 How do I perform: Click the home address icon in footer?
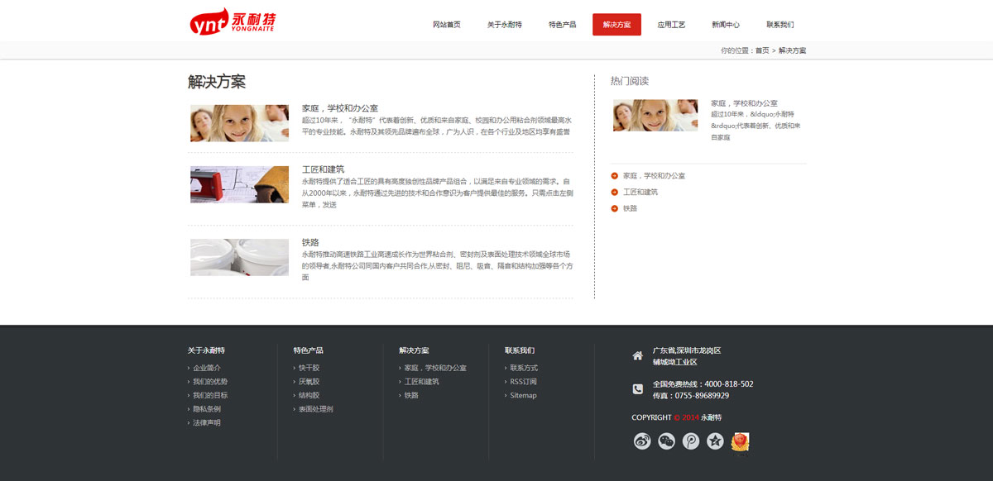pos(637,356)
